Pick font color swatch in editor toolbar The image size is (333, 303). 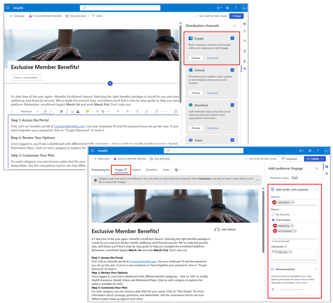78,111
